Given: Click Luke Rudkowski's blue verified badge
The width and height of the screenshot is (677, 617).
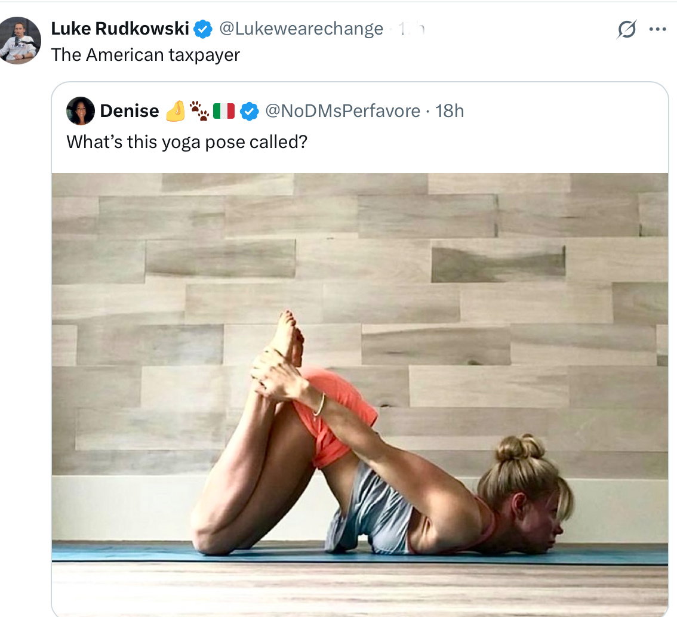Looking at the screenshot, I should point(202,29).
